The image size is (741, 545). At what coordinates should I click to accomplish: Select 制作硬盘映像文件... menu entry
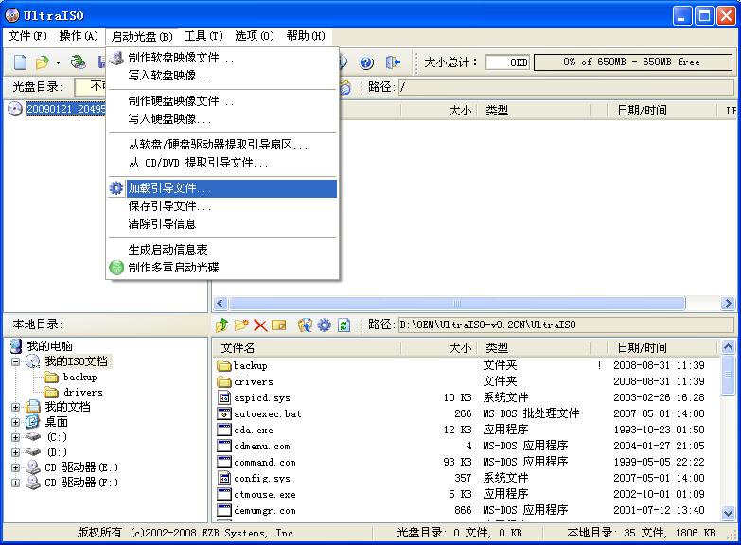(222, 101)
